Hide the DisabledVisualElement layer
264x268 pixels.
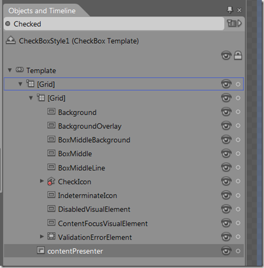click(x=226, y=209)
